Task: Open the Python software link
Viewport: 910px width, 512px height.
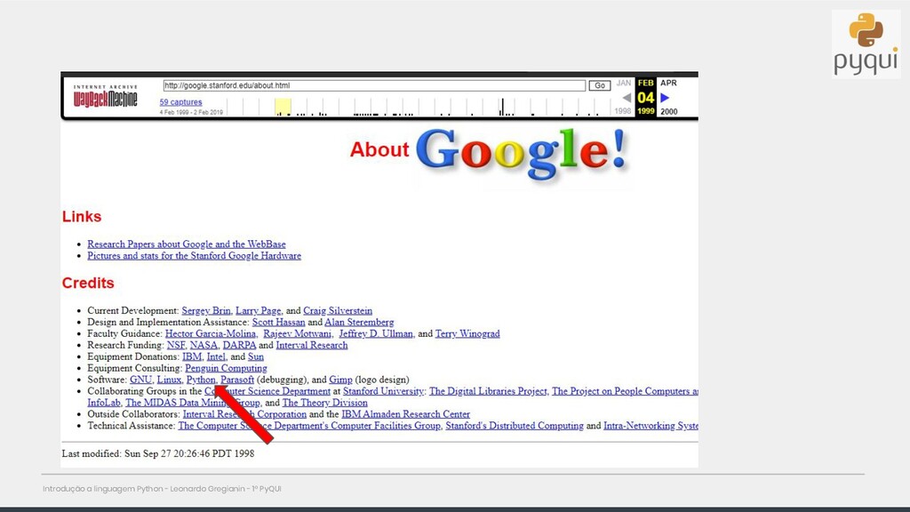Action: [x=201, y=380]
